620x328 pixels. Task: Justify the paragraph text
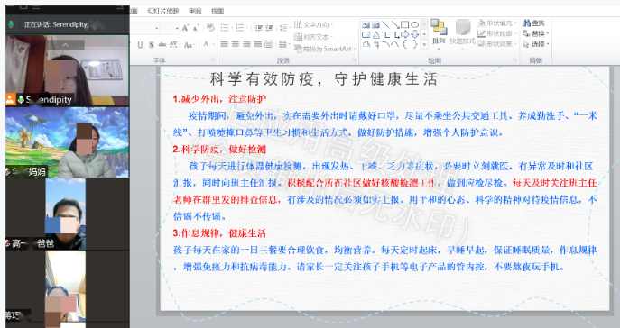[258, 44]
